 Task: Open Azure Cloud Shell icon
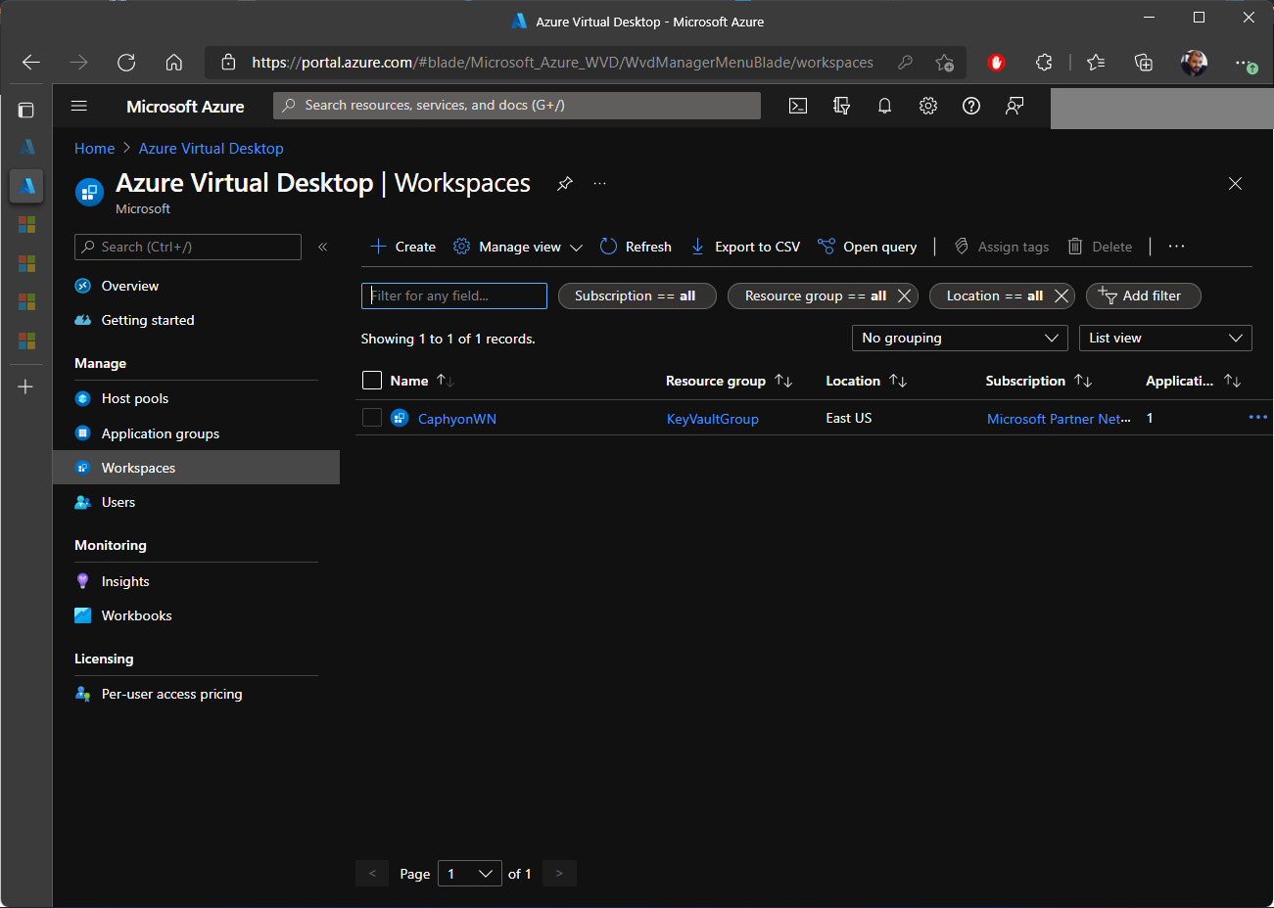(x=798, y=106)
